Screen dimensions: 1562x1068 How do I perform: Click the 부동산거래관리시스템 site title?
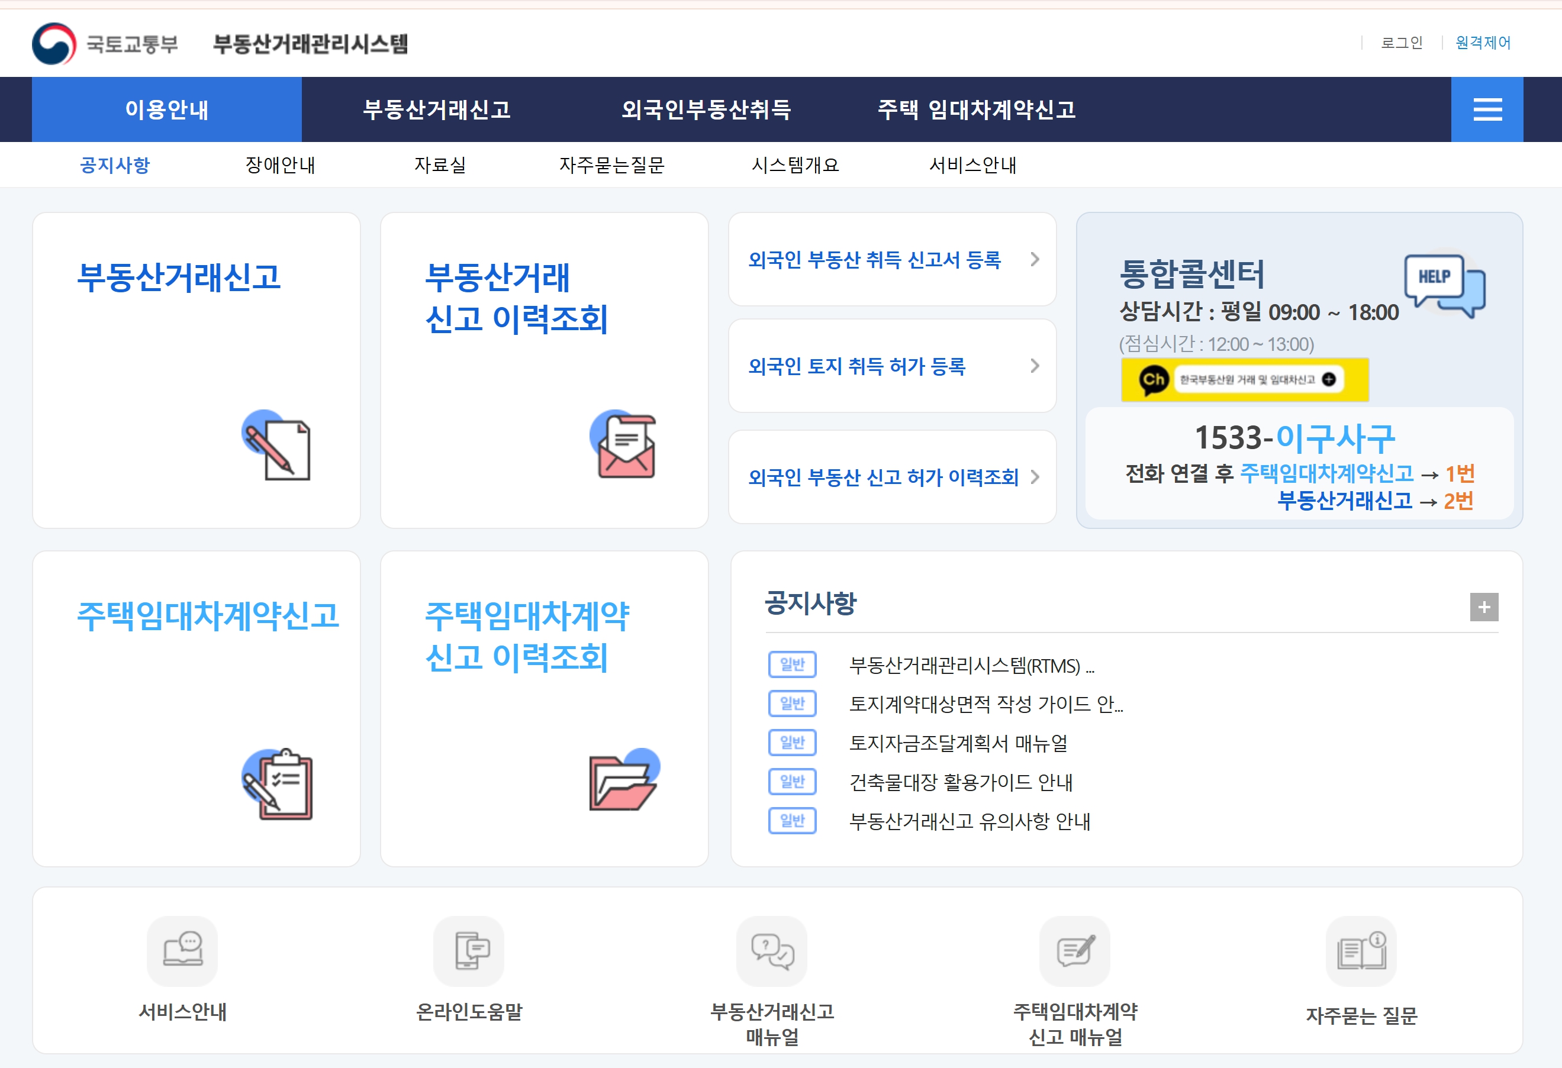[311, 44]
